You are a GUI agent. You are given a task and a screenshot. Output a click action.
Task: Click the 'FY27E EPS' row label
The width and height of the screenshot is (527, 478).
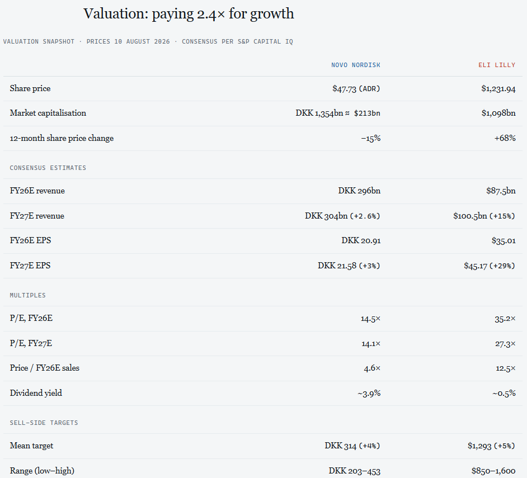coord(30,266)
